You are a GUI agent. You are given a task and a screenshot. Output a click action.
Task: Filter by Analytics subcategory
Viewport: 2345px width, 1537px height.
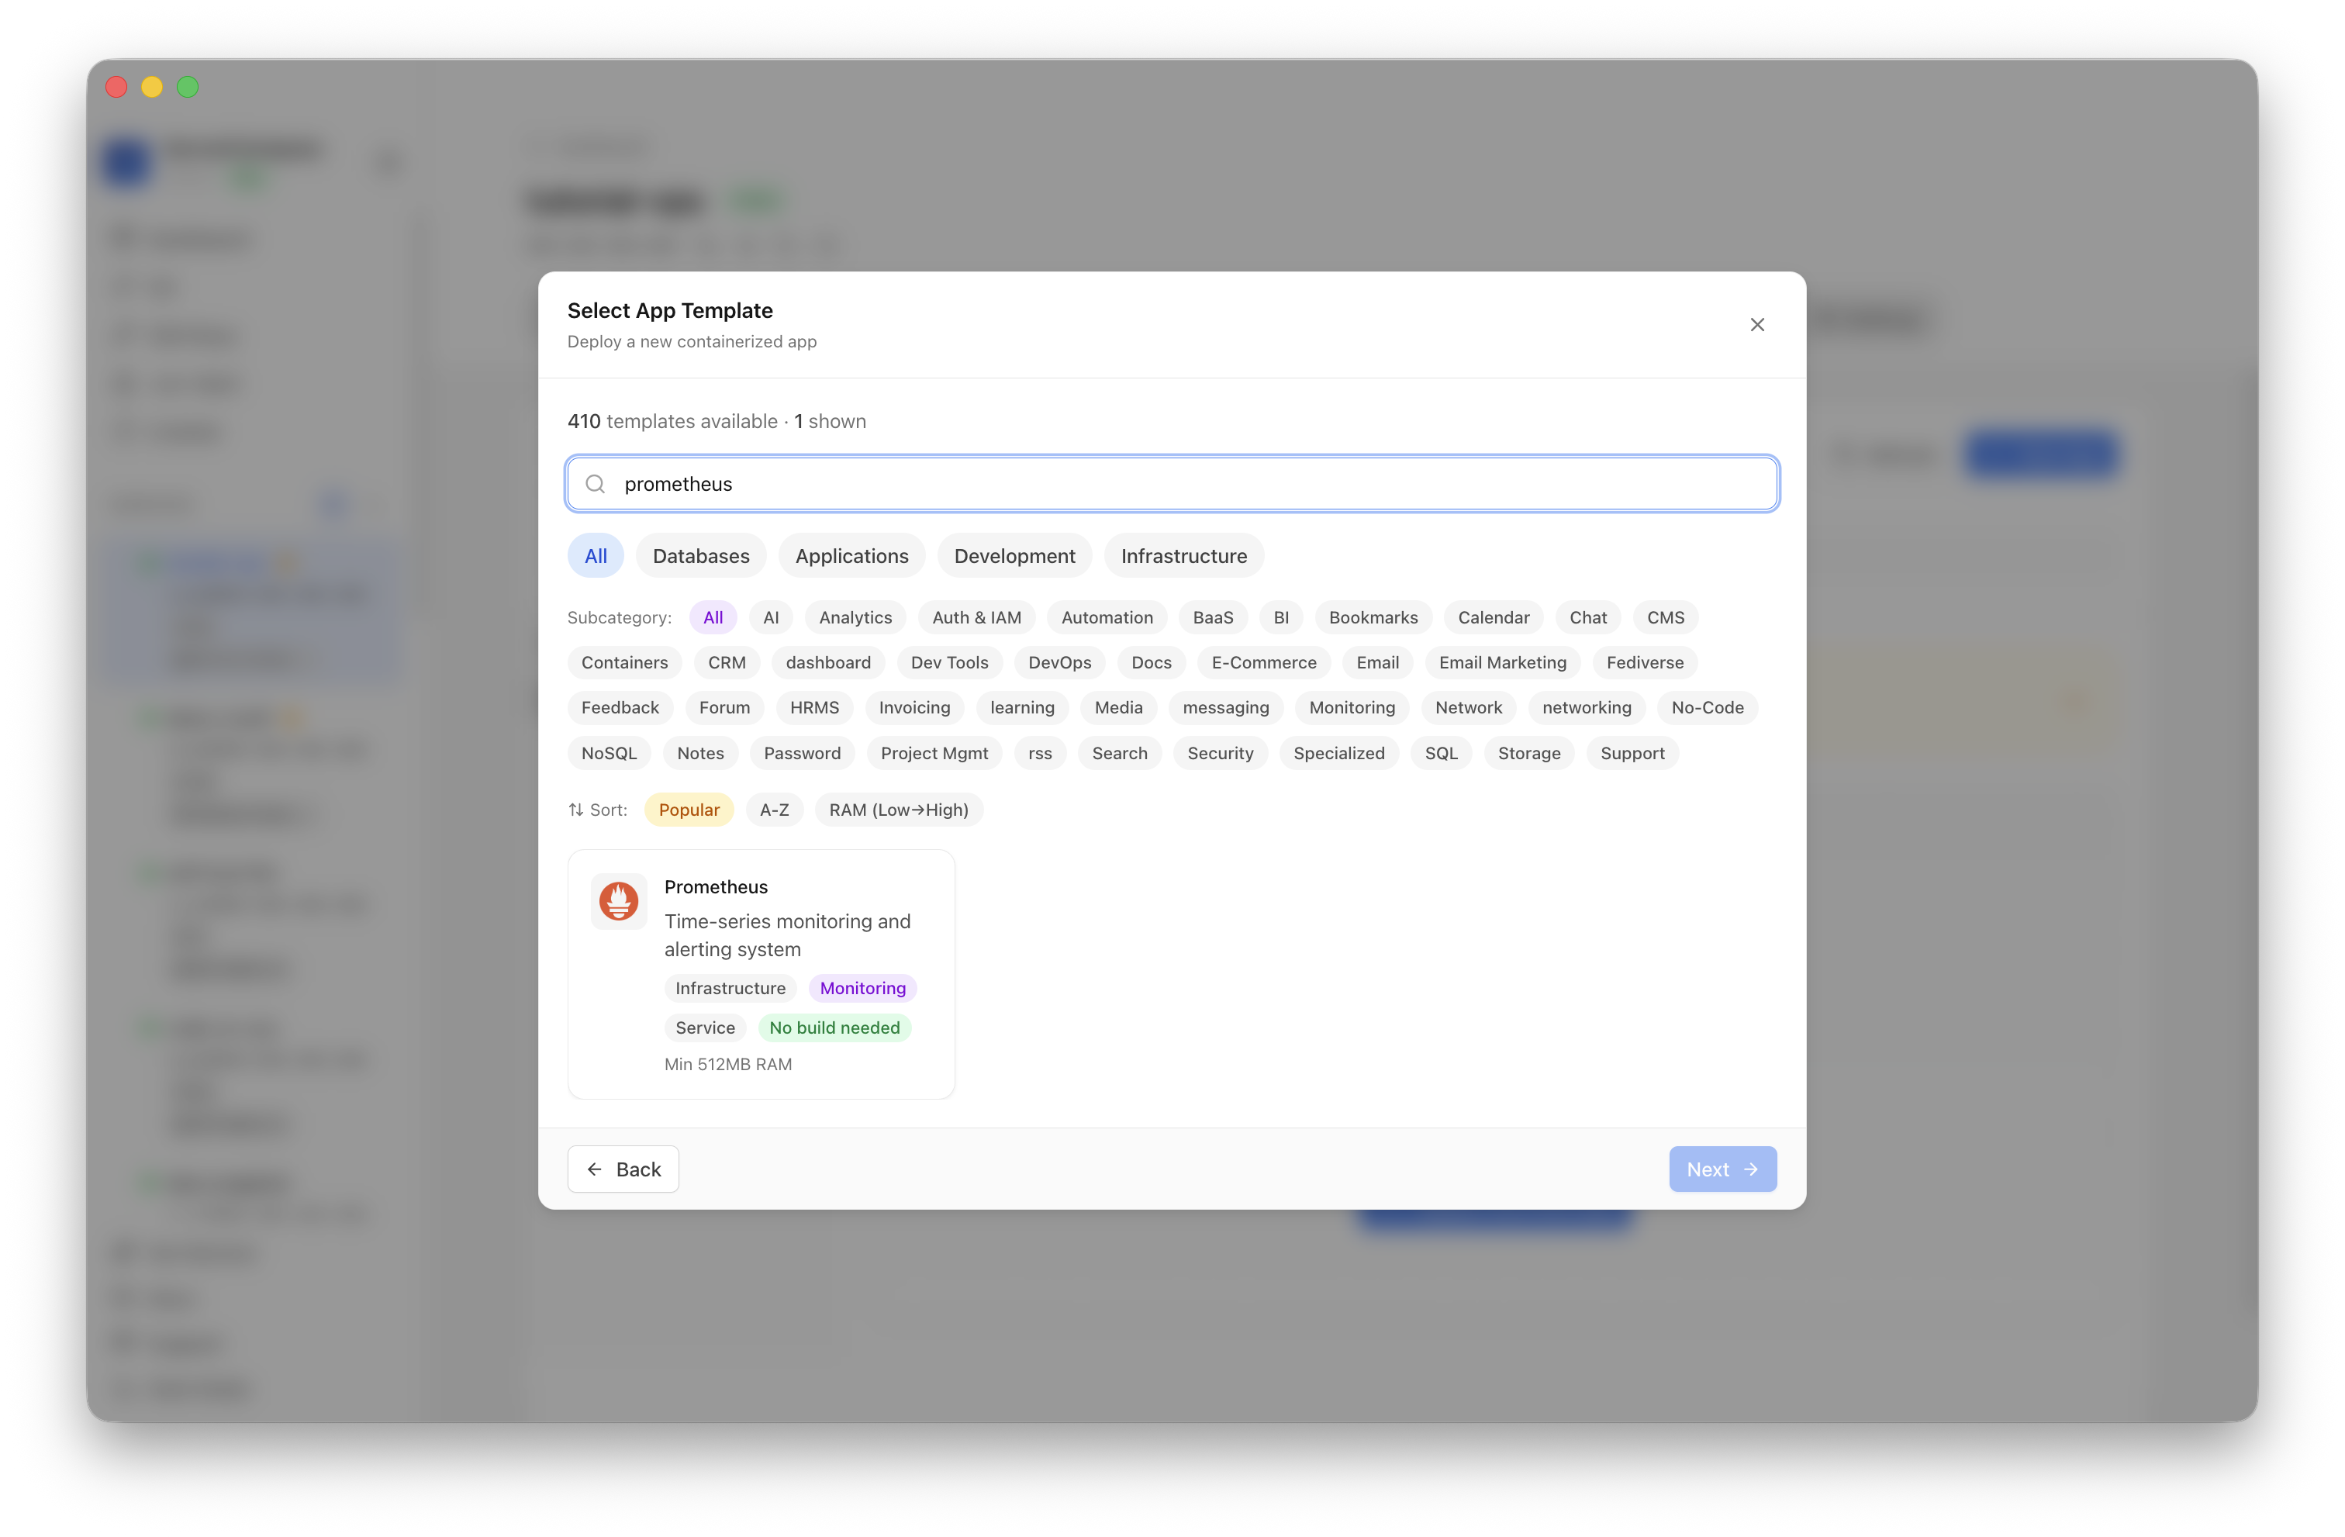[855, 618]
